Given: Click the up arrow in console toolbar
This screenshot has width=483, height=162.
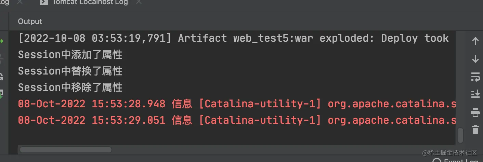Looking at the screenshot, I should [475, 41].
